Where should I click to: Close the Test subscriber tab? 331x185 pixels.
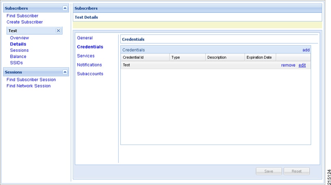pyautogui.click(x=58, y=30)
